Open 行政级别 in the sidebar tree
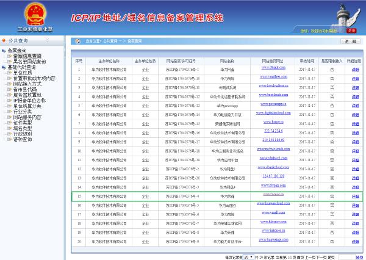The width and height of the screenshot is (366, 260). (23, 134)
